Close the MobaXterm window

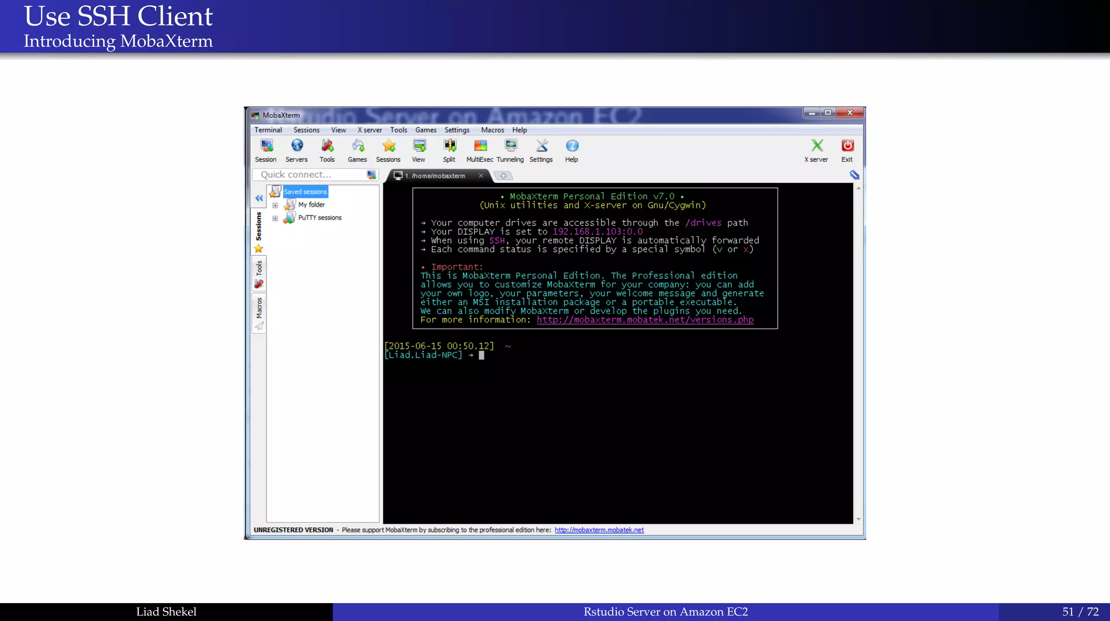point(850,113)
